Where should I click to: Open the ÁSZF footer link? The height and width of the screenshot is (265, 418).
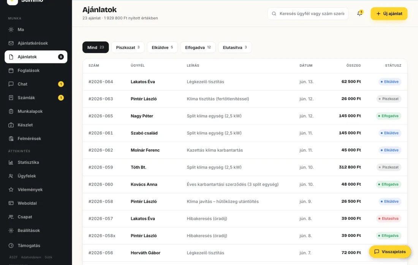[x=13, y=257]
